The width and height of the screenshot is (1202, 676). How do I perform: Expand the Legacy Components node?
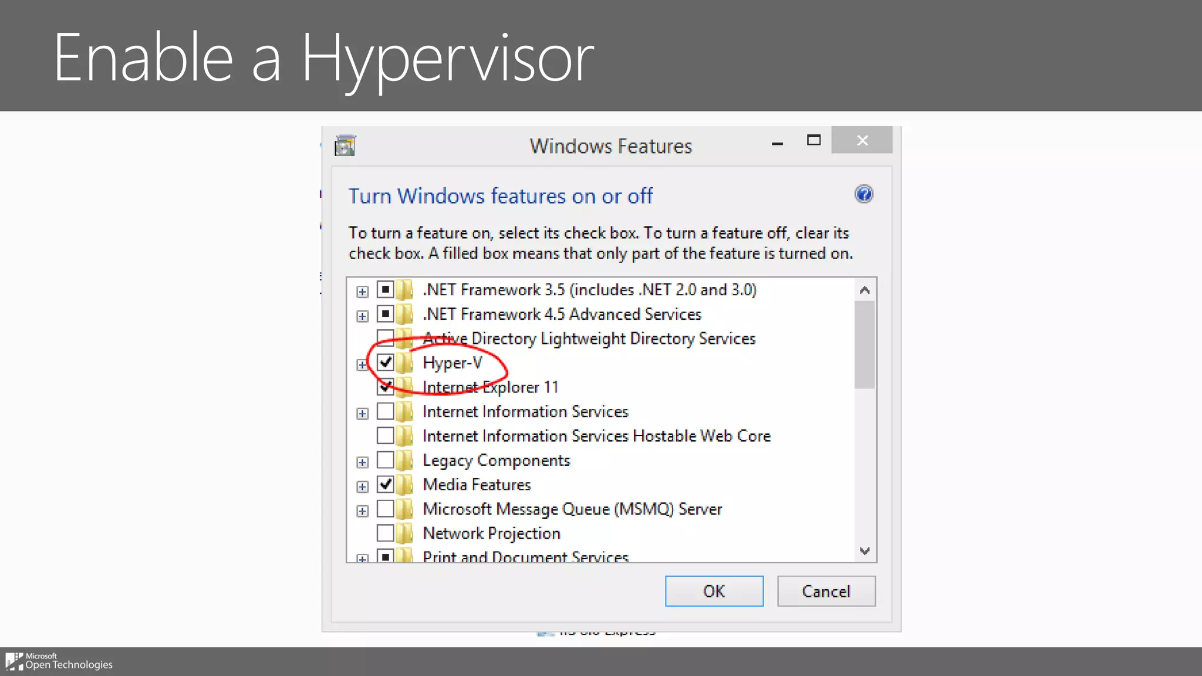(x=362, y=462)
